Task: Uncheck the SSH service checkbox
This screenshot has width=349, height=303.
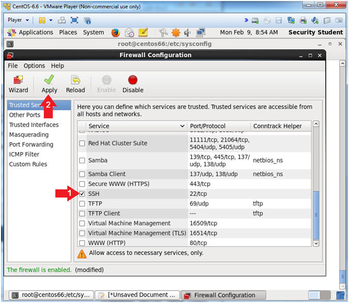Action: (x=82, y=194)
